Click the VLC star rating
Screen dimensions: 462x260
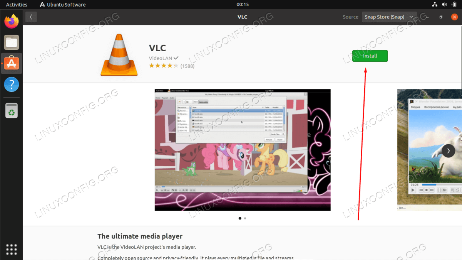pyautogui.click(x=164, y=66)
